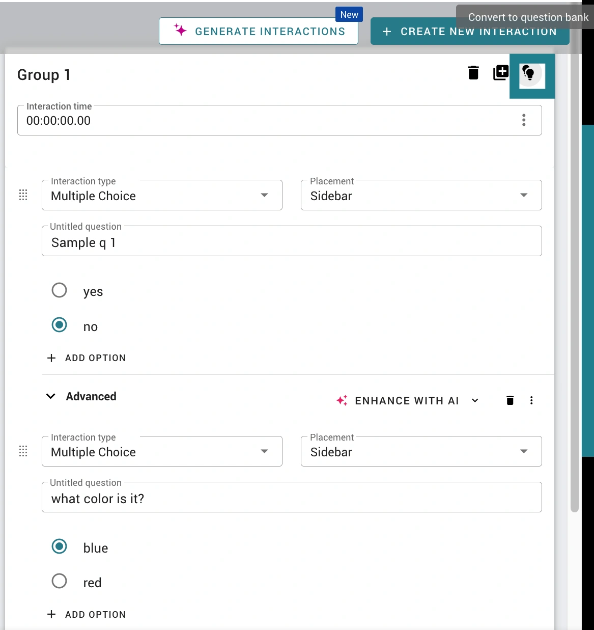Select the blue radio option
The width and height of the screenshot is (594, 630).
tap(60, 546)
